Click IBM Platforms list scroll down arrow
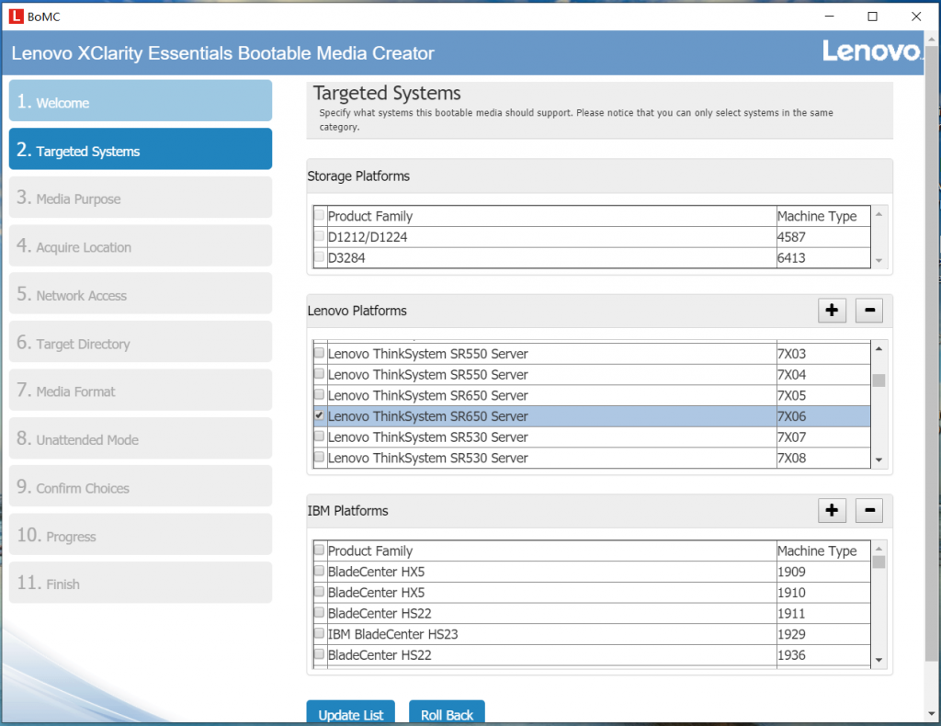 (x=879, y=660)
